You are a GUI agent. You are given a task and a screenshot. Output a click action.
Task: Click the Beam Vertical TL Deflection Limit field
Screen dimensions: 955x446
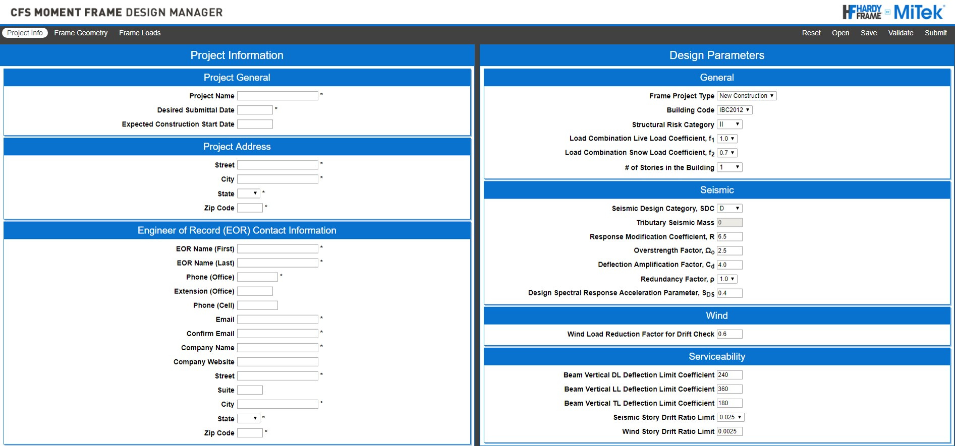pos(729,403)
